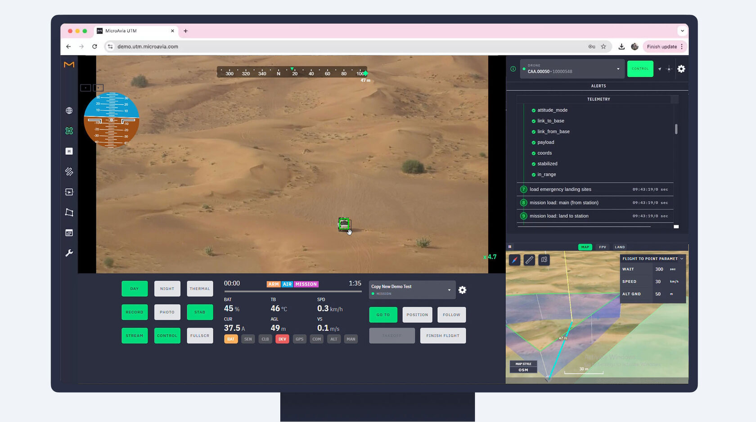
Task: Click the H helipad icon in sidebar
Action: (x=69, y=151)
